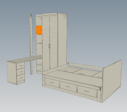127x112 pixels.
Task: Click the left under-bed drawer
Action: [52, 83]
